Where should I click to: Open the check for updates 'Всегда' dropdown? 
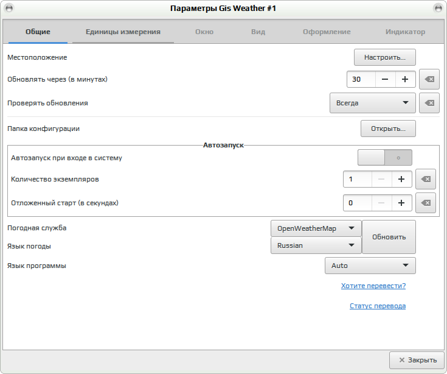[x=373, y=103]
